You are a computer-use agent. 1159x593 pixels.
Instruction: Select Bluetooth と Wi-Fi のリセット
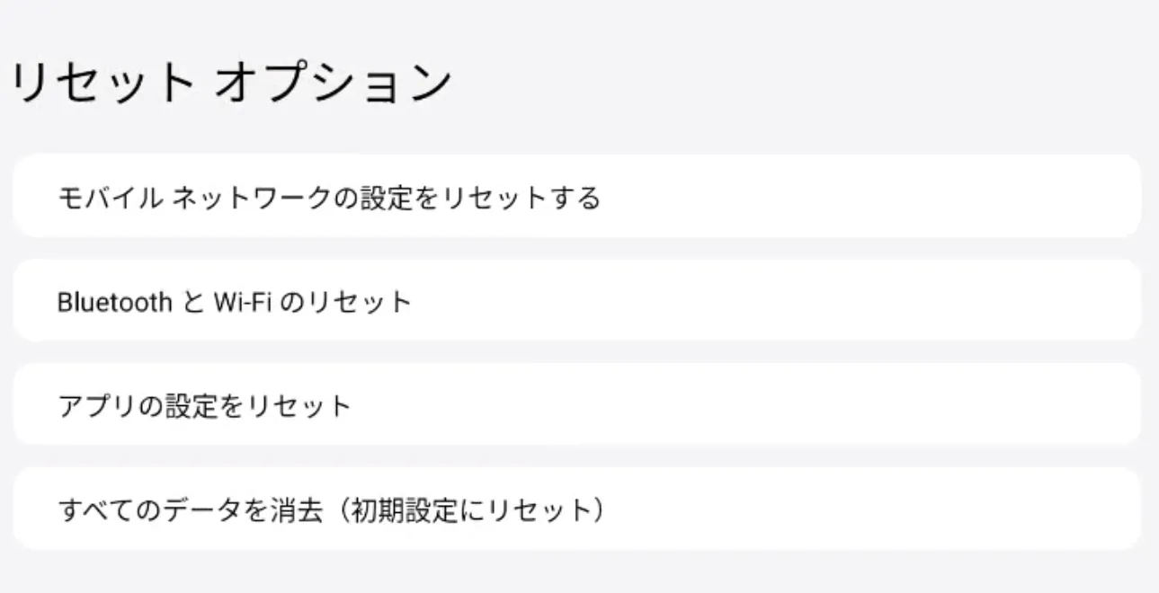pyautogui.click(x=234, y=302)
